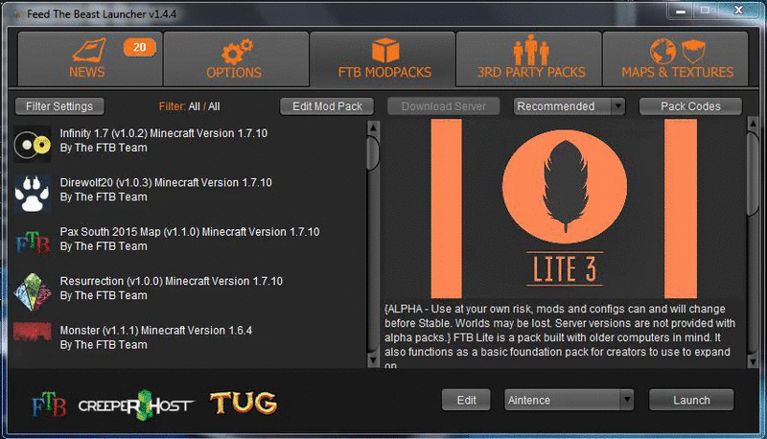
Task: Click the Edit Mod Pack button
Action: pyautogui.click(x=327, y=106)
